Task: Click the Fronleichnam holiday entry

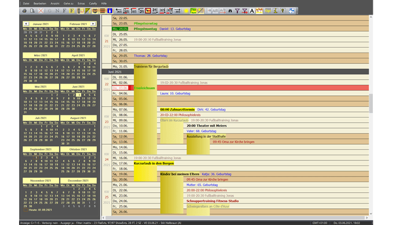Action: coord(144,88)
